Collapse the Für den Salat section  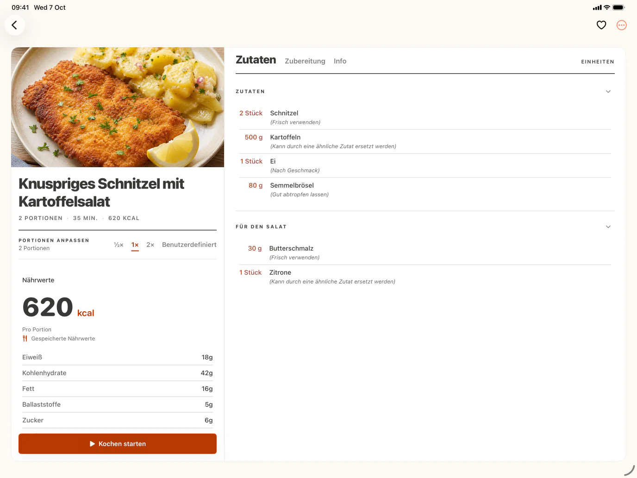(608, 227)
